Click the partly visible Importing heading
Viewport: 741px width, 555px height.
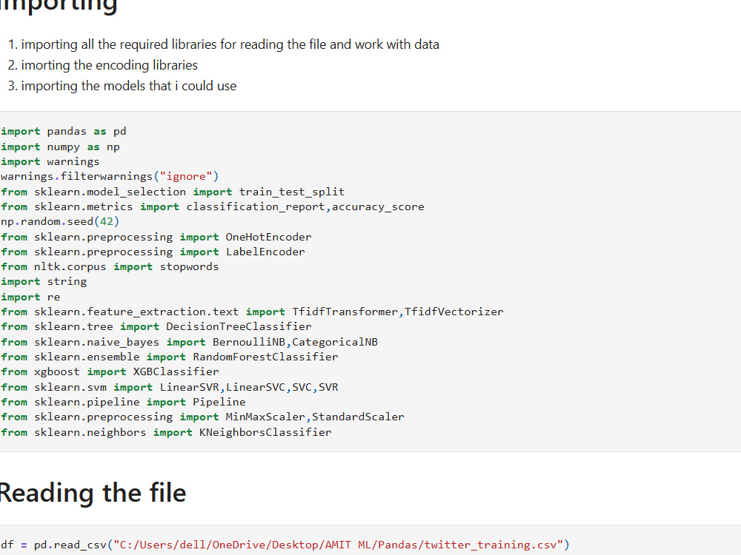[x=58, y=7]
